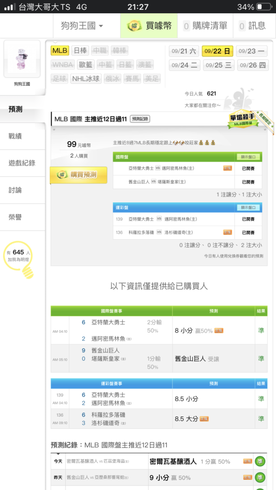Select the NHL冰球 league filter
The width and height of the screenshot is (276, 490).
click(86, 79)
